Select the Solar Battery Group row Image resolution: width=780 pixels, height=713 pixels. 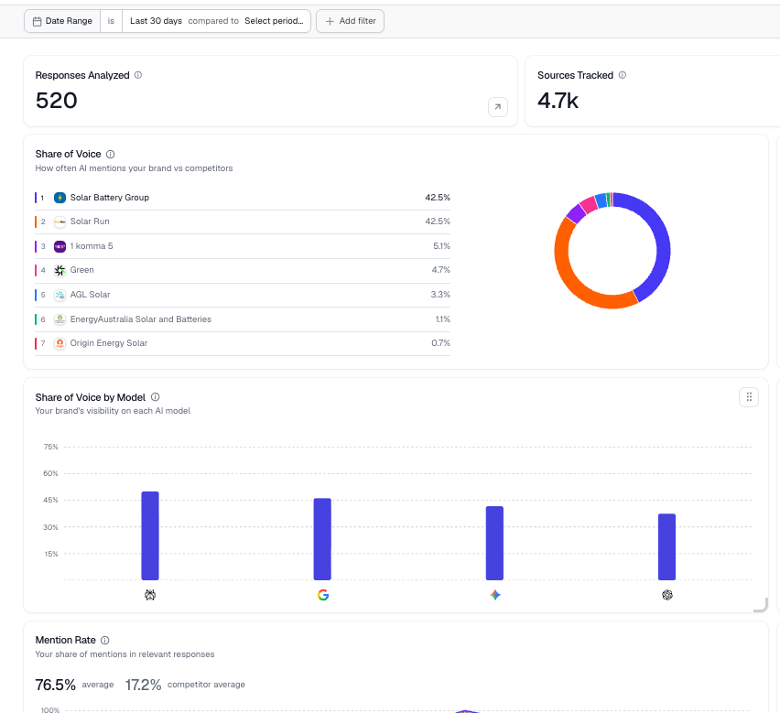coord(243,198)
